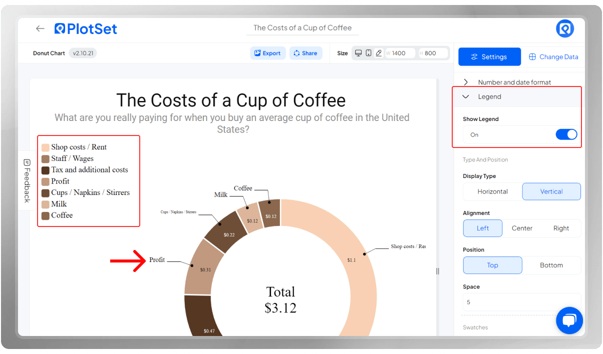Click Staff / Wages legend swatch
Screen dimensions: 603x354
[45, 159]
